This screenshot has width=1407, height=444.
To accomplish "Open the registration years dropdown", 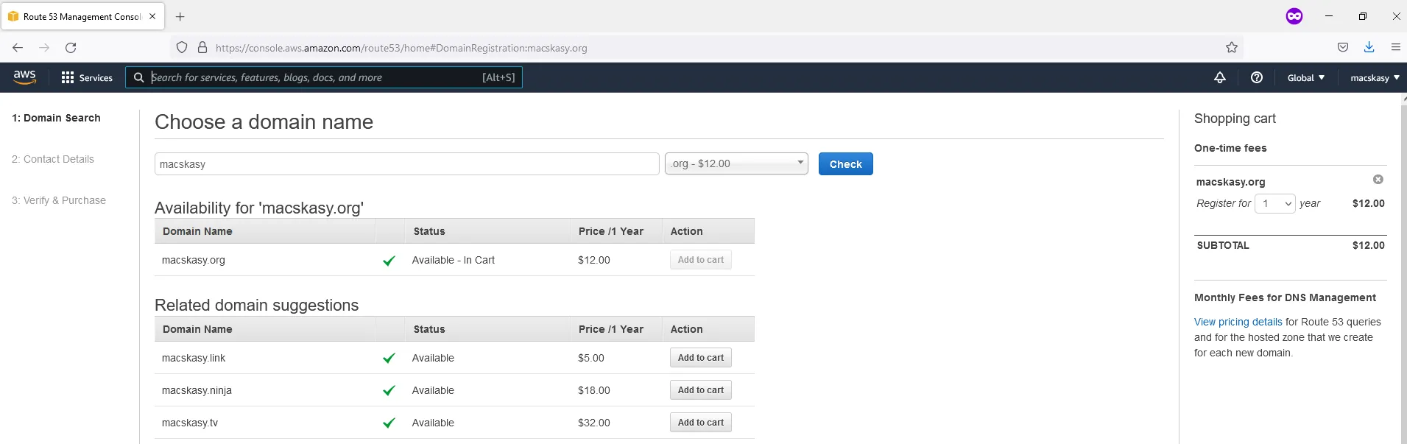I will [1275, 203].
